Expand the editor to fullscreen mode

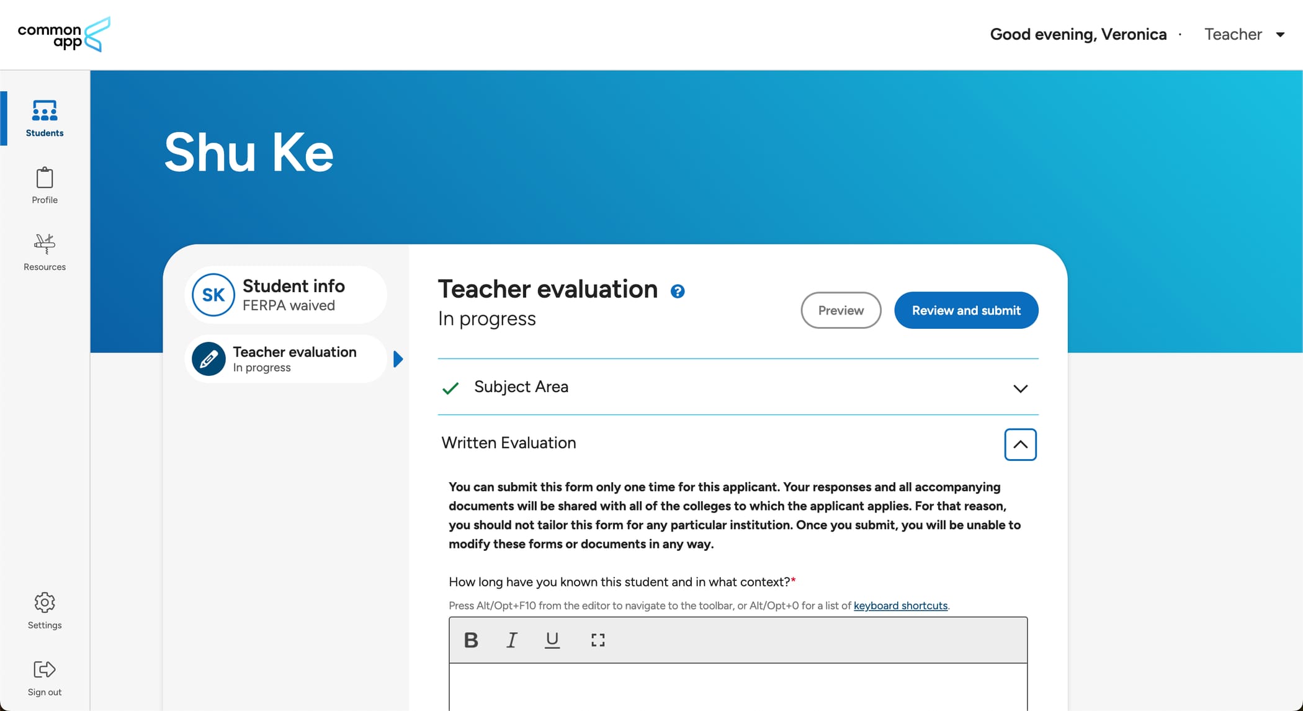(x=598, y=640)
